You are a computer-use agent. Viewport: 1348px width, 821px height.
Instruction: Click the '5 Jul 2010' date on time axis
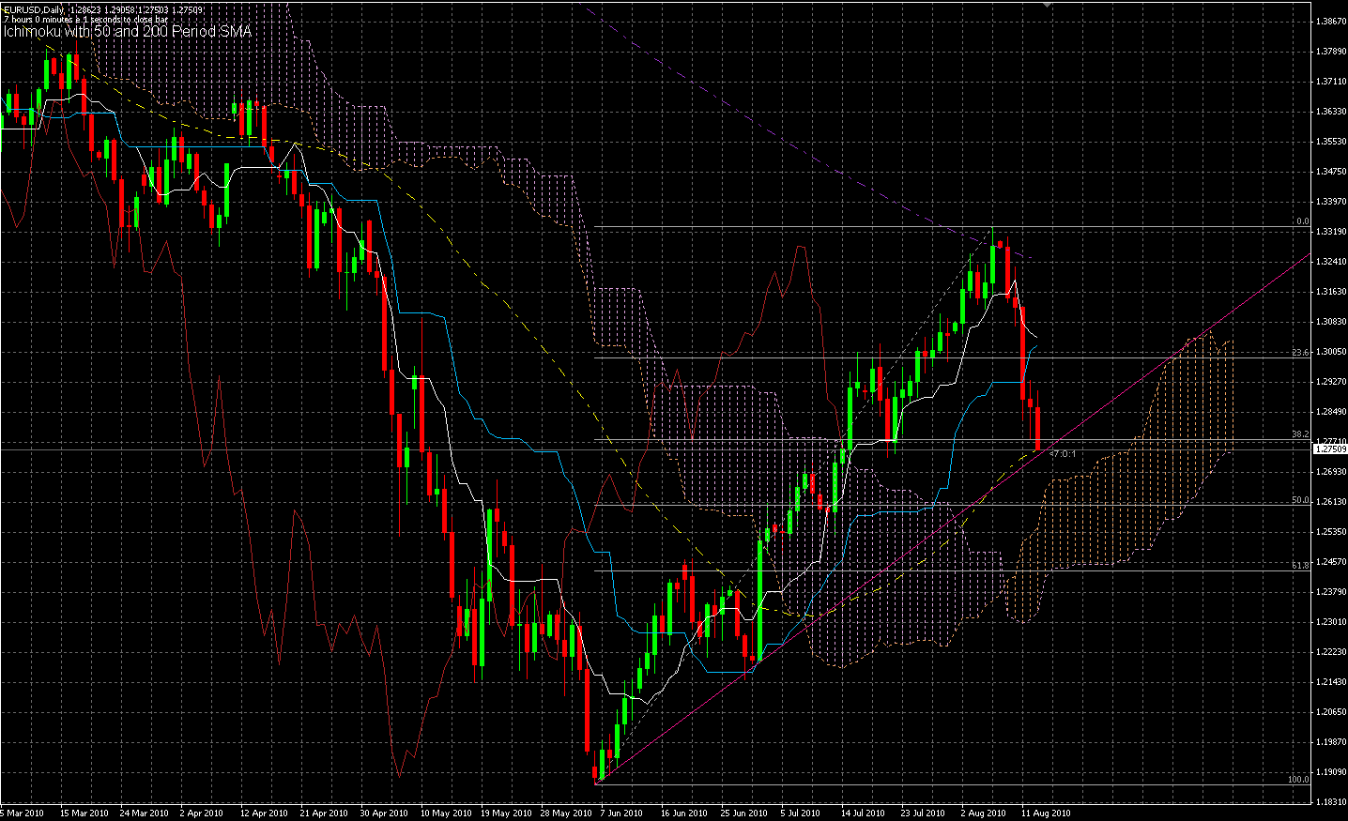[x=801, y=813]
